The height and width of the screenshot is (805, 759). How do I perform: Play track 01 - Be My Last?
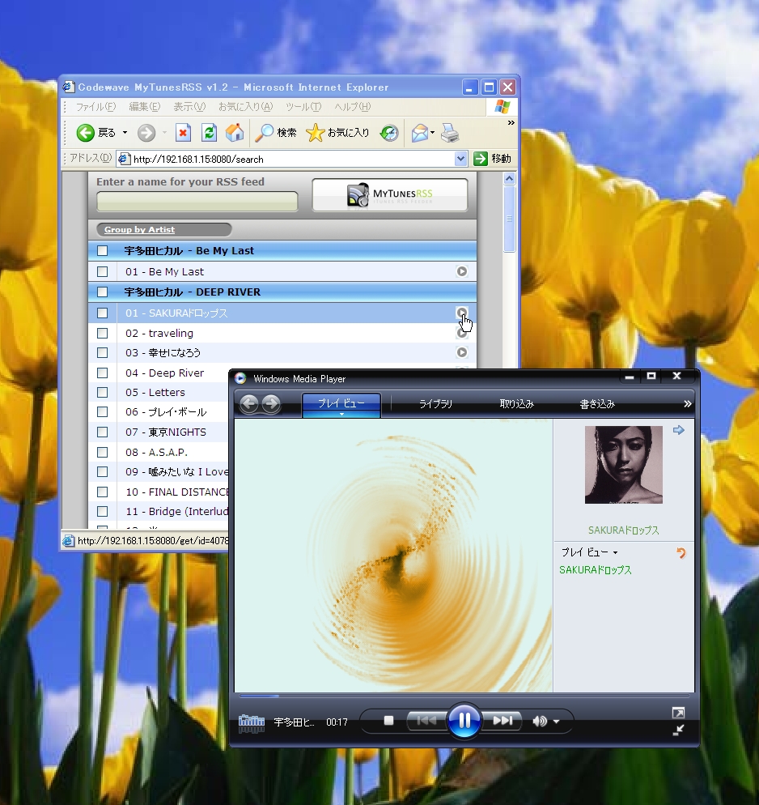point(461,271)
